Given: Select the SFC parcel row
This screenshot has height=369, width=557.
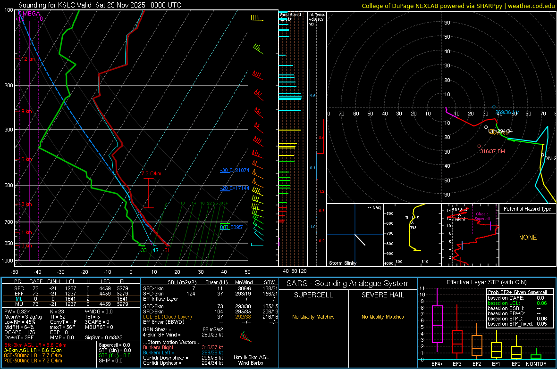Looking at the screenshot, I should click(71, 288).
